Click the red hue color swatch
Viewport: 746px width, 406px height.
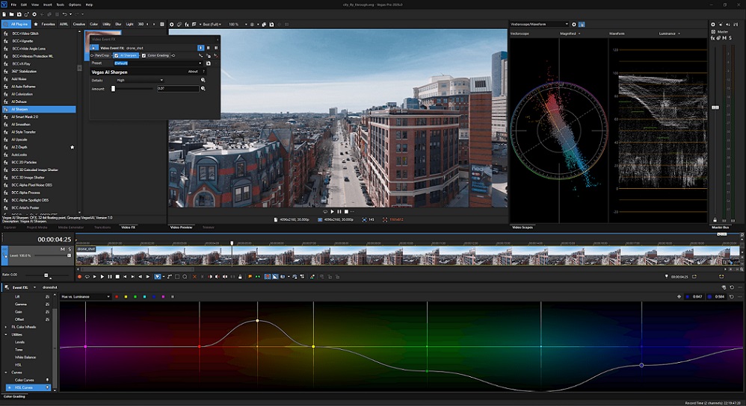point(117,297)
